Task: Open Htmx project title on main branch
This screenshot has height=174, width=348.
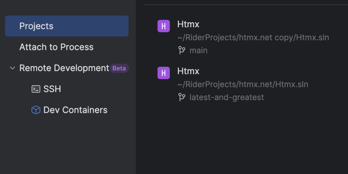Action: pos(188,24)
